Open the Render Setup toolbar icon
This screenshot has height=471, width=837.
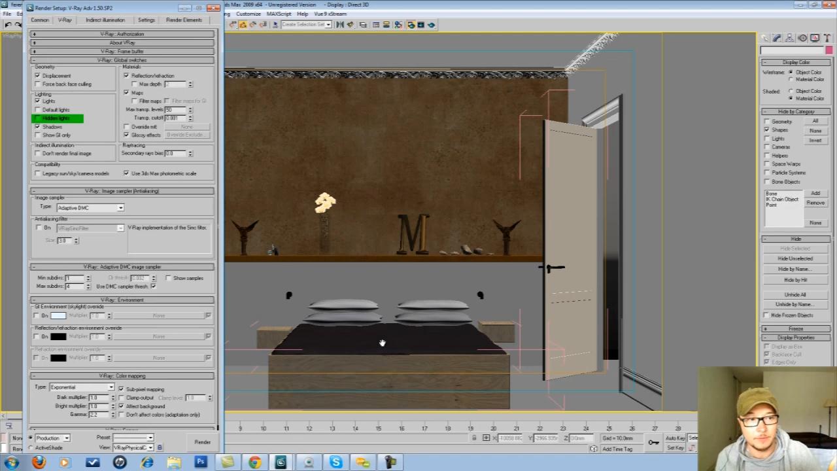pyautogui.click(x=411, y=25)
